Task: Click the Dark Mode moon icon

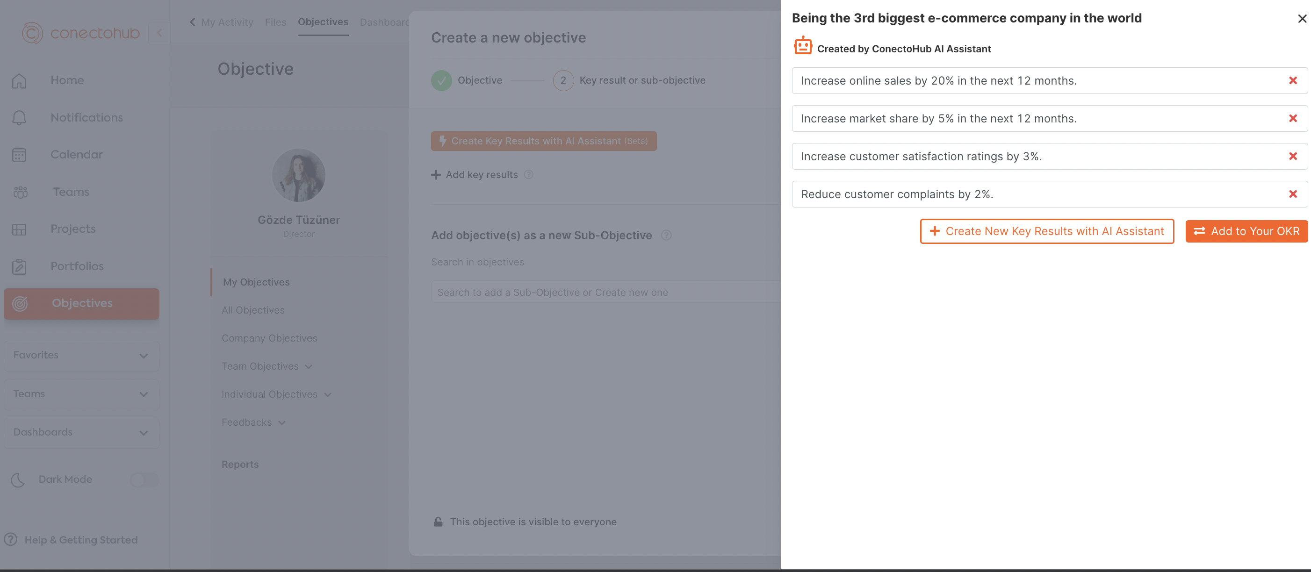Action: [x=18, y=480]
